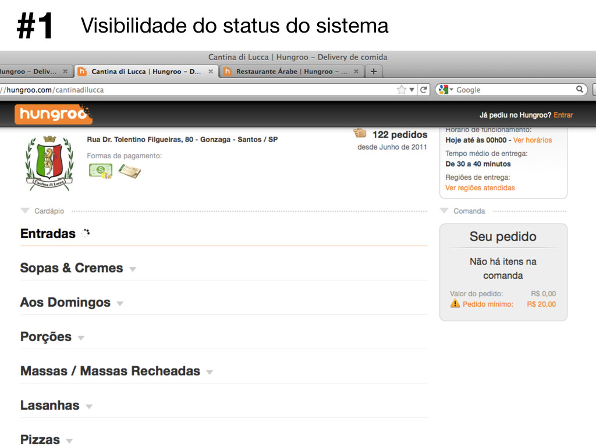Click the pointing hand icon beside 122 pedidos
The width and height of the screenshot is (596, 447).
point(360,133)
